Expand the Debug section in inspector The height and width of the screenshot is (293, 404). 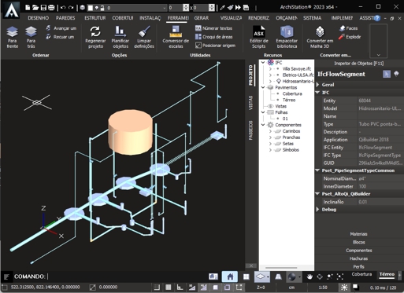(x=318, y=210)
